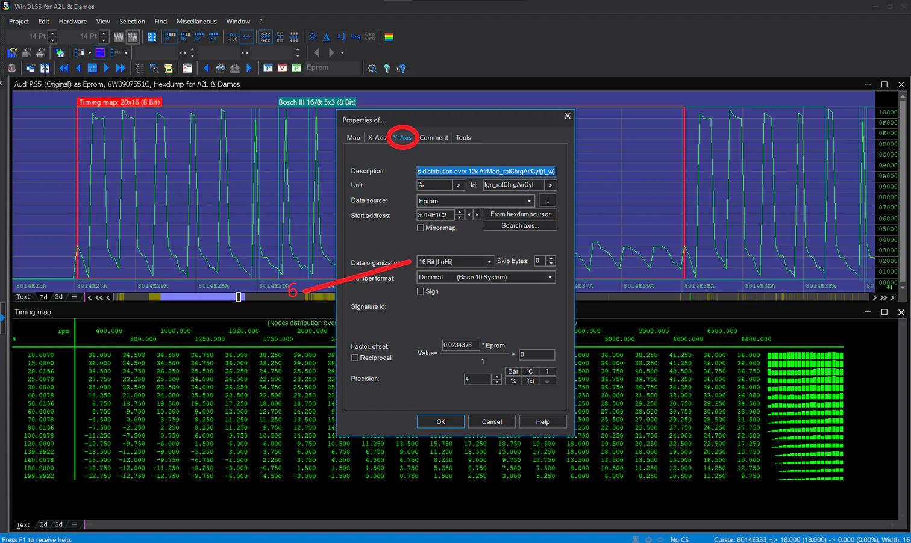911x543 pixels.
Task: Click the original values (Org) toolbar icon
Action: pyautogui.click(x=355, y=37)
